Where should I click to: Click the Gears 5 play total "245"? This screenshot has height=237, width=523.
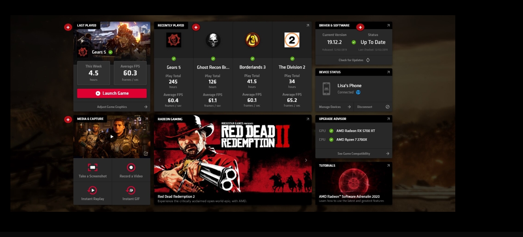[173, 82]
